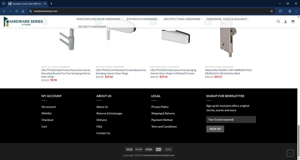
Task: Open Adams Rite MS1847-630 Narrow Stile link
Action: pyautogui.click(x=228, y=72)
